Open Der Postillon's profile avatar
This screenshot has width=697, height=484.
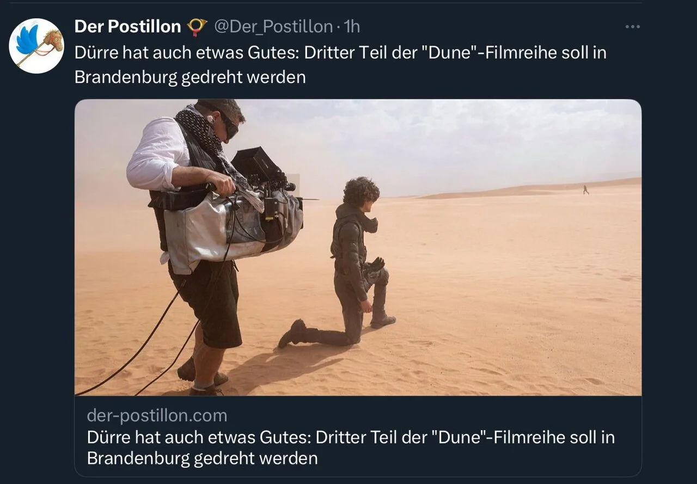36,46
